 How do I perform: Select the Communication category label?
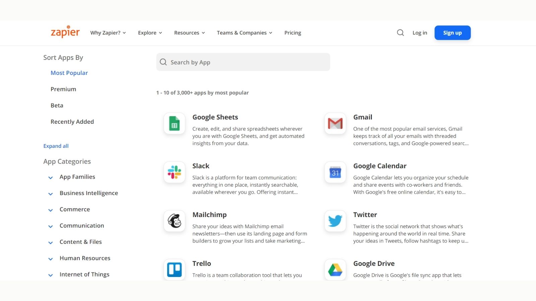(82, 225)
